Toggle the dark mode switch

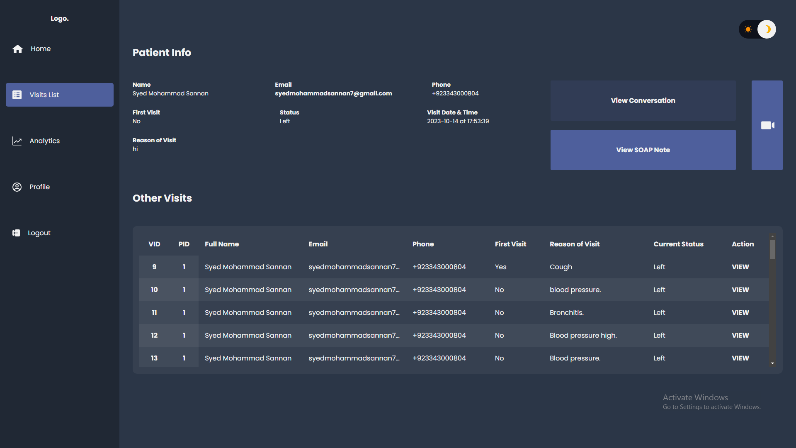click(757, 29)
